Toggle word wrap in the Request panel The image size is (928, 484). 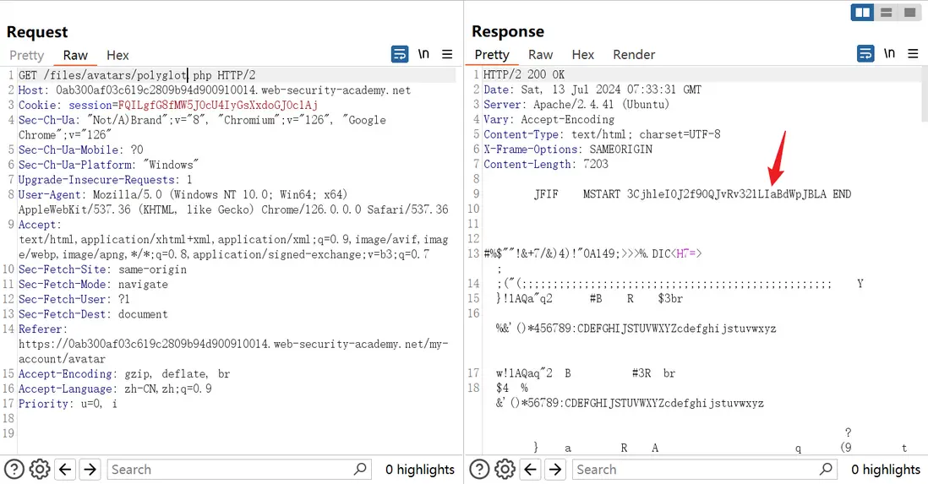[400, 54]
